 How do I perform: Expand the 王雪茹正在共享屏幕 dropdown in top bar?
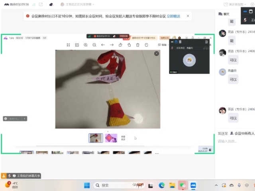pos(77,4)
